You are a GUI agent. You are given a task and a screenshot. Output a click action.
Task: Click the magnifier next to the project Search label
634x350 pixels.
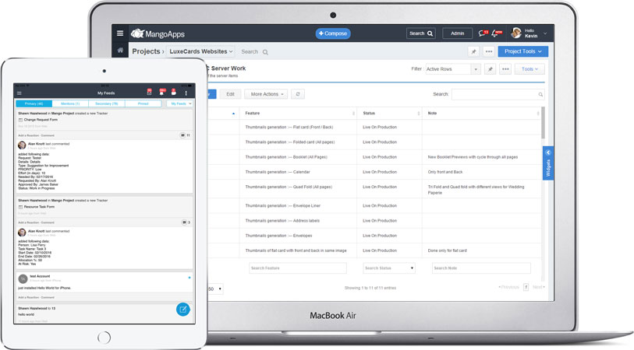tap(265, 52)
